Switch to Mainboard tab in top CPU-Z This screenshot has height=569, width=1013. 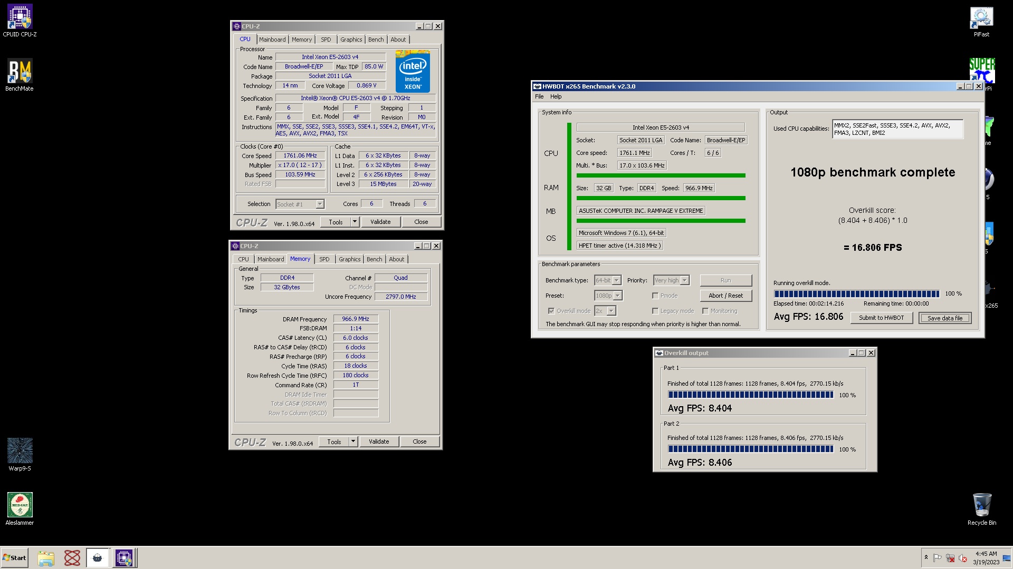click(272, 40)
